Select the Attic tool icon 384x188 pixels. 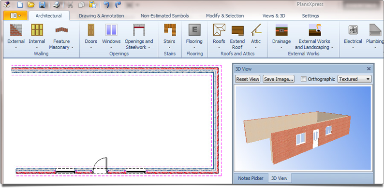256,30
